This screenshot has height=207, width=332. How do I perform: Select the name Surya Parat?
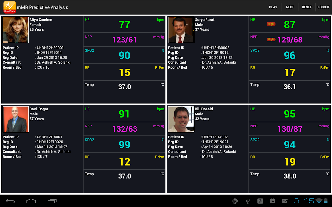[205, 20]
